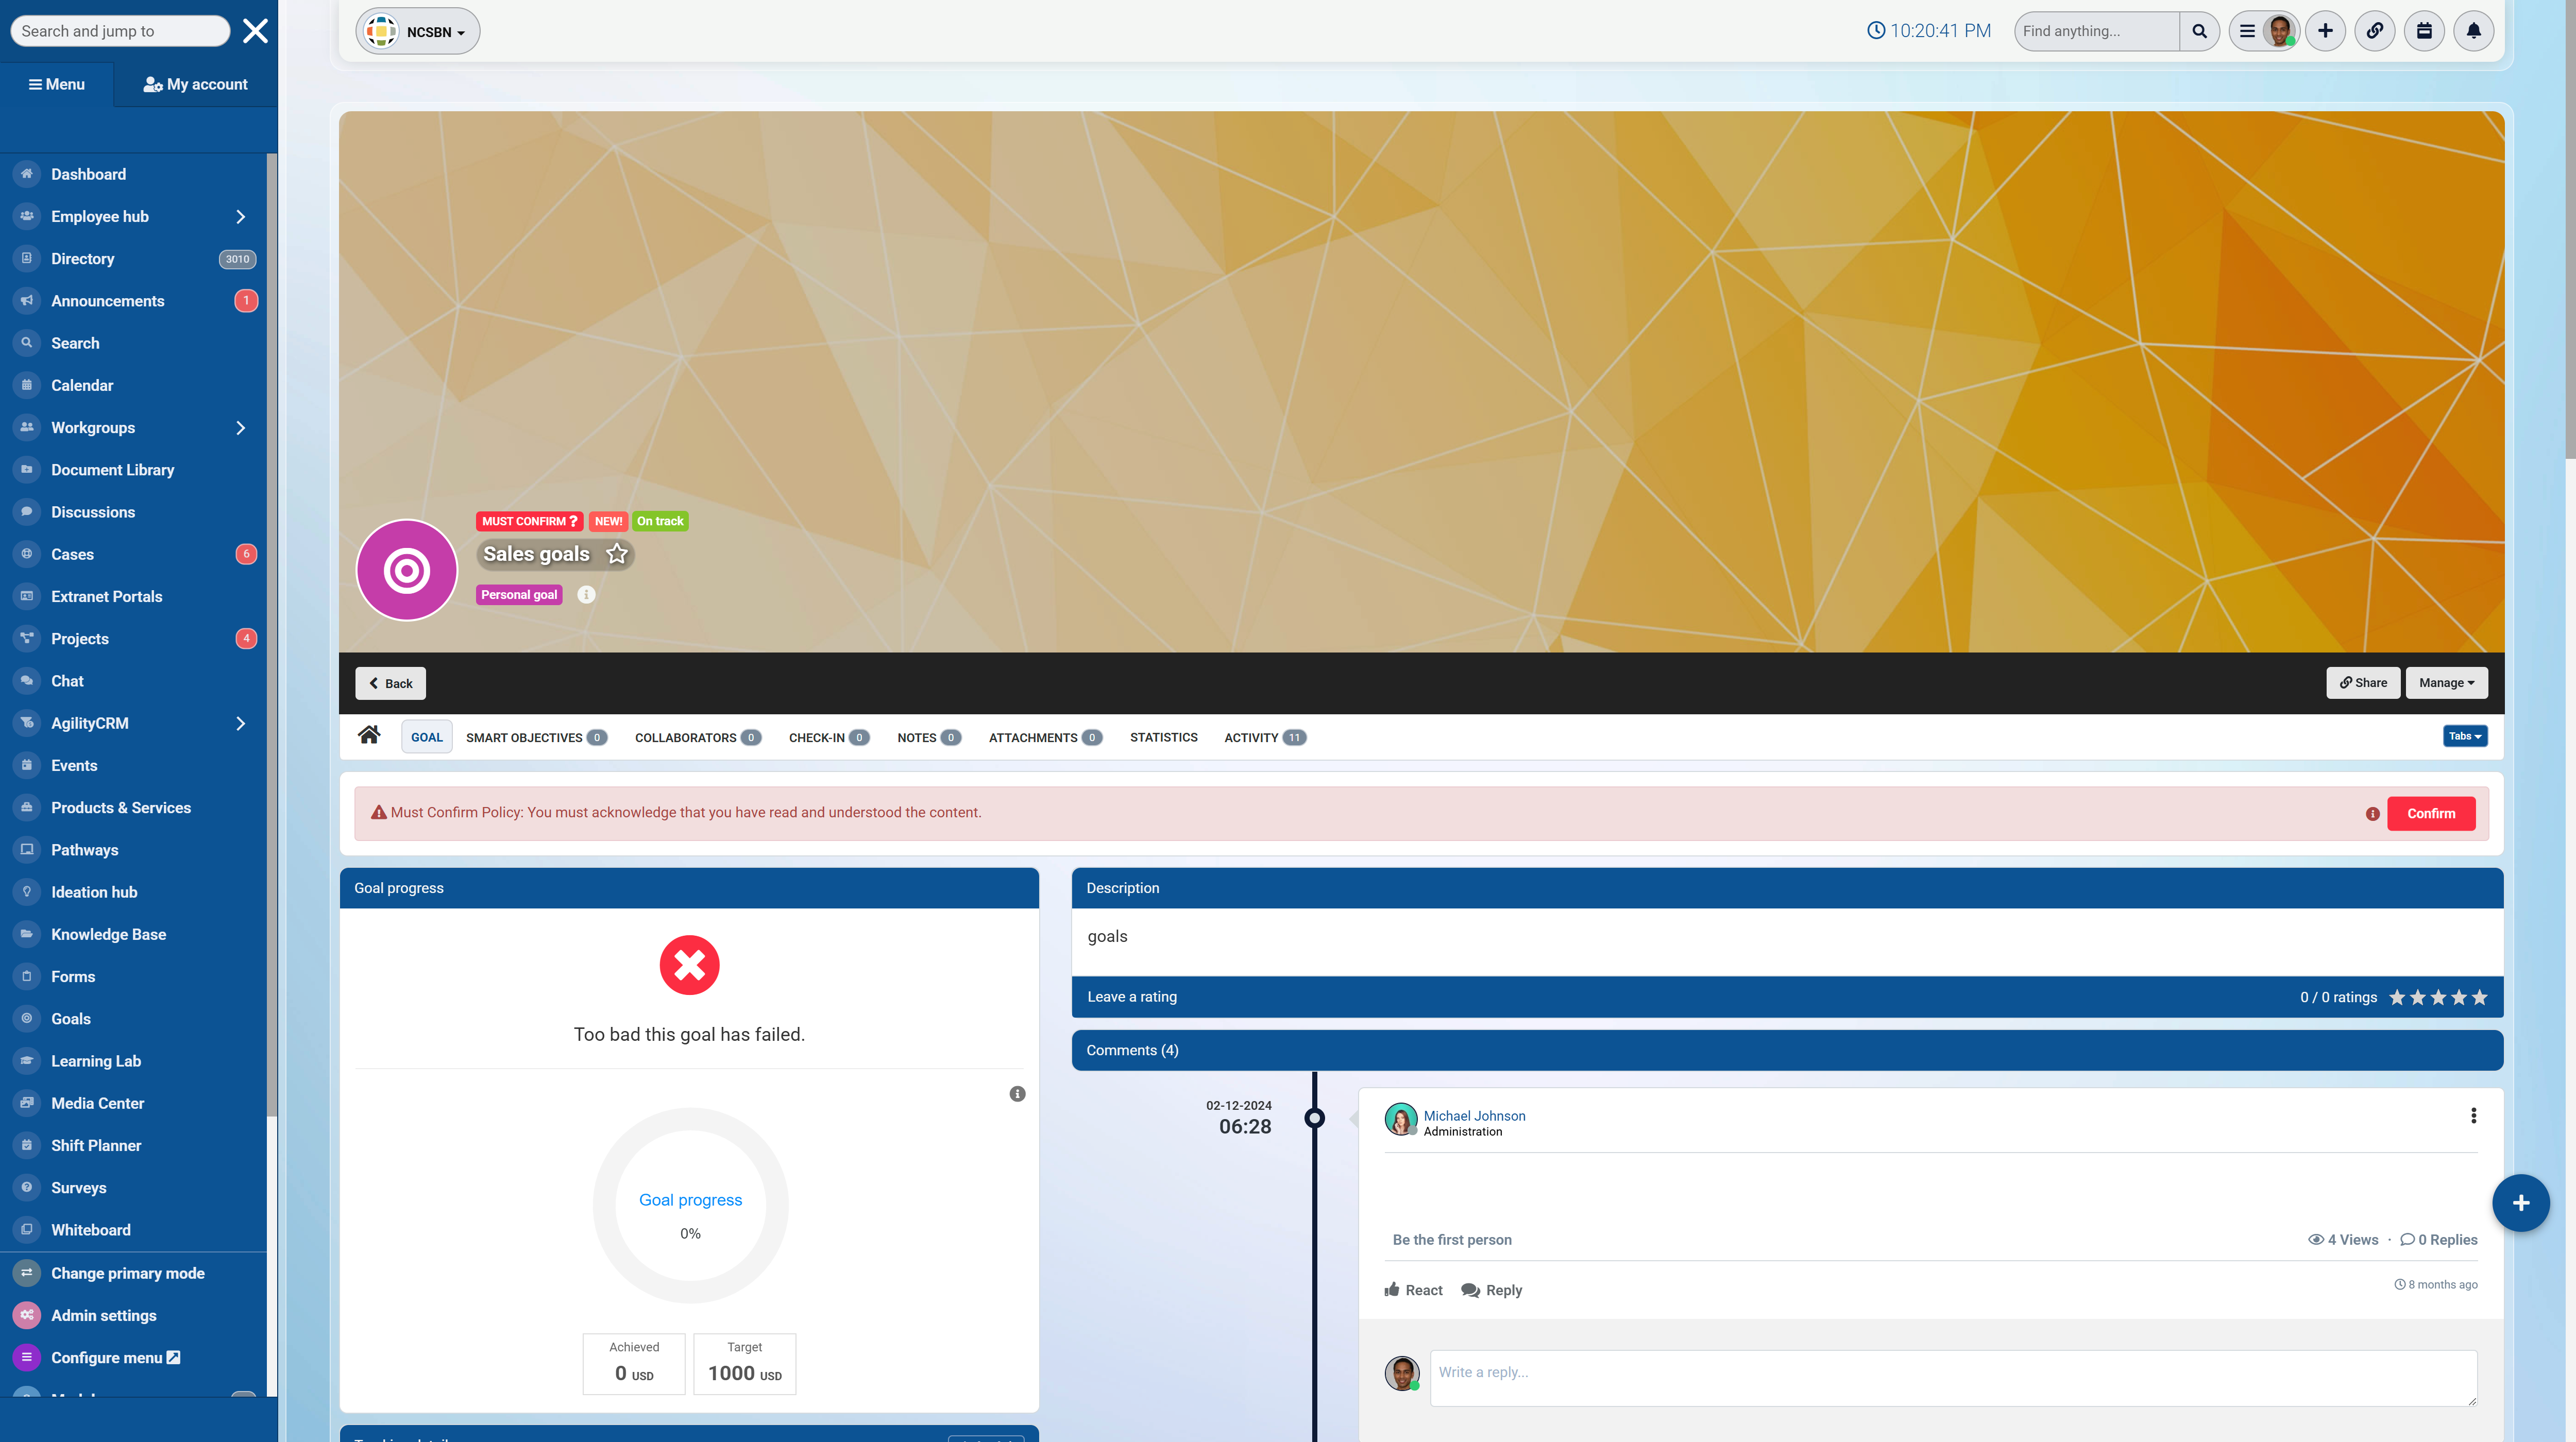
Task: Favorite Sales goals using the star
Action: pyautogui.click(x=617, y=554)
